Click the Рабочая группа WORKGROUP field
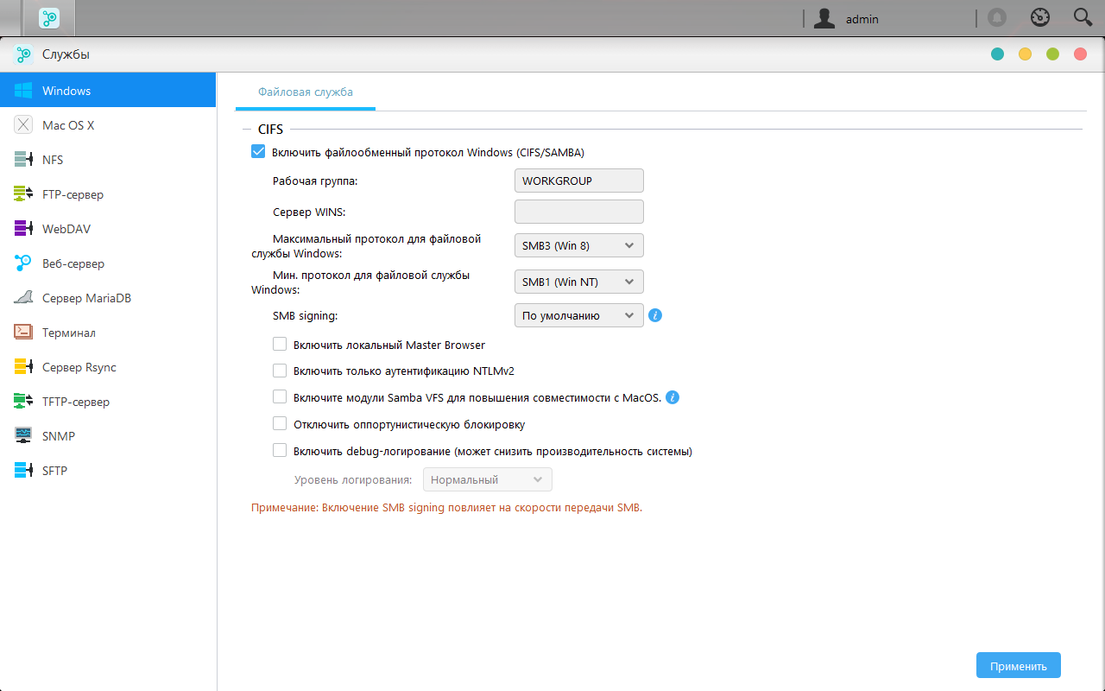This screenshot has height=691, width=1105. click(x=579, y=181)
